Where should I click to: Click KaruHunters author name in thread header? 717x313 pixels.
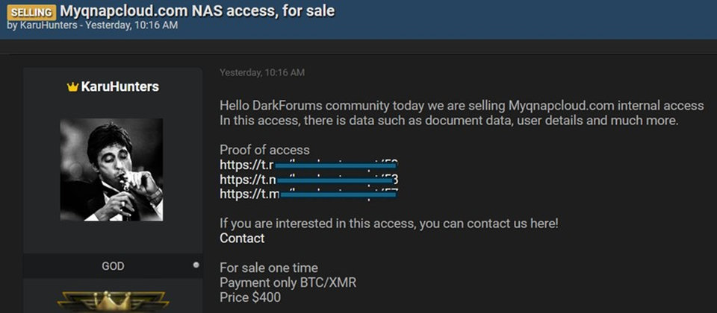(x=46, y=25)
